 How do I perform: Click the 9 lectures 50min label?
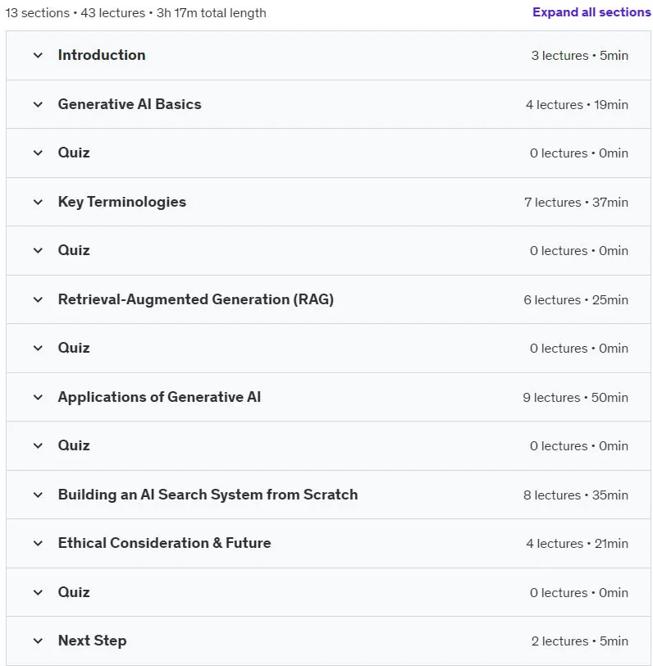tap(575, 398)
